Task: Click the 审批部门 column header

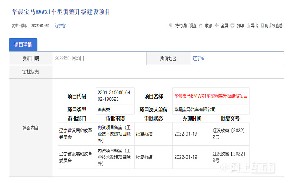Action: pos(77,118)
